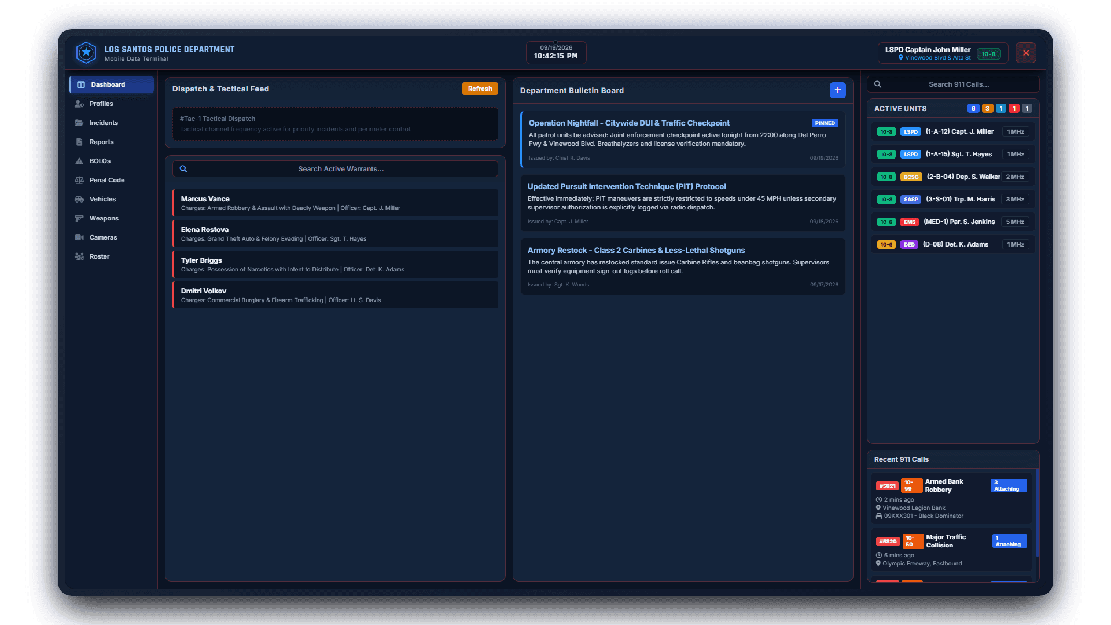The image size is (1111, 625).
Task: Open Marcus Vance warrant entry
Action: coord(335,203)
